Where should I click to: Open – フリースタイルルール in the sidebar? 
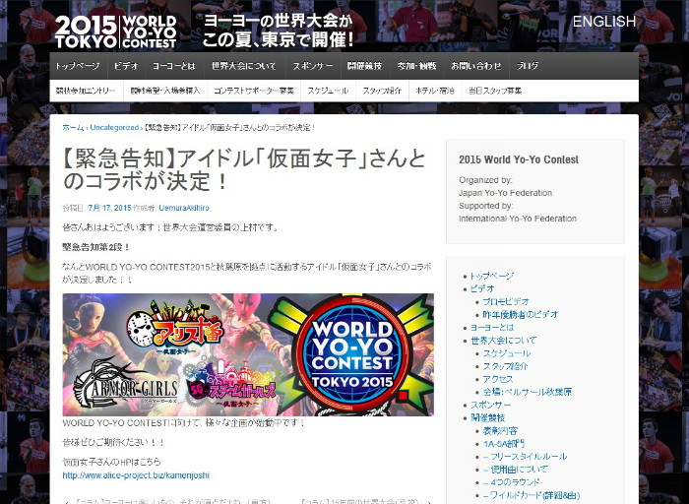point(525,457)
